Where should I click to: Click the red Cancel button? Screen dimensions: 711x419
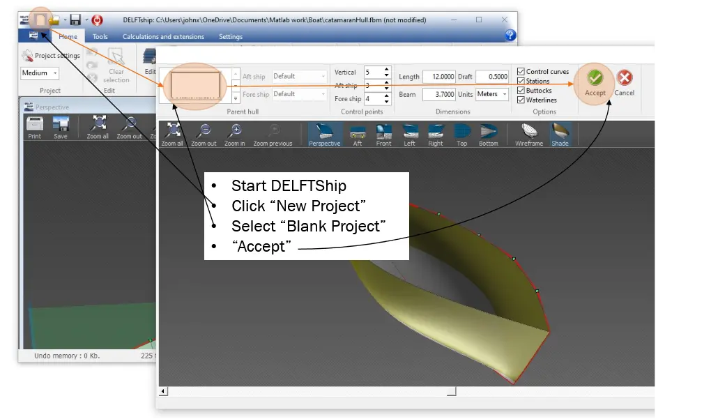click(625, 83)
